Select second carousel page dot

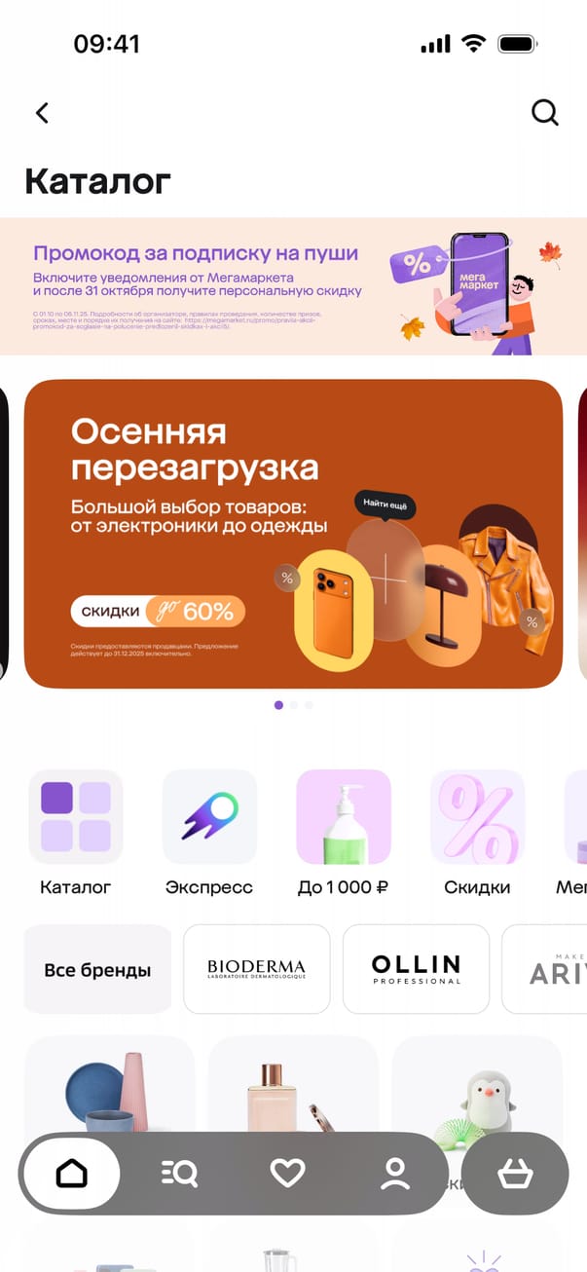[x=294, y=705]
